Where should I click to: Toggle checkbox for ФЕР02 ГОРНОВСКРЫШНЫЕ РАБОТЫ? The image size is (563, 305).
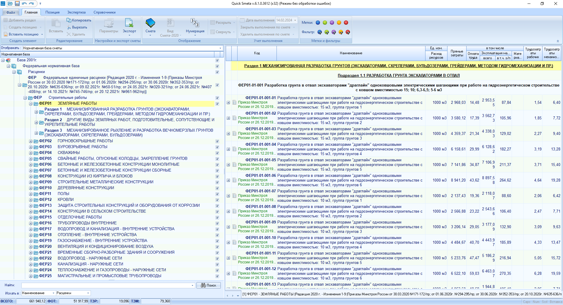[x=217, y=141]
